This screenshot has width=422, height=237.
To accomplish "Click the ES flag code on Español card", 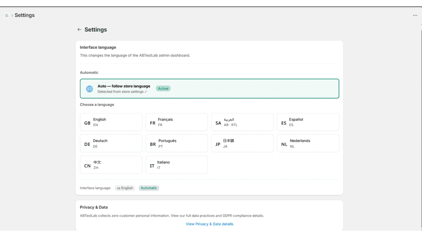I will tap(284, 123).
